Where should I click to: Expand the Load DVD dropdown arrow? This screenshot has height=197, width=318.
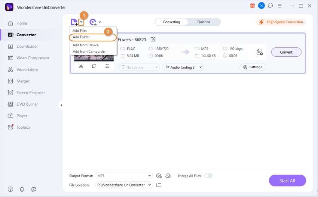(100, 22)
